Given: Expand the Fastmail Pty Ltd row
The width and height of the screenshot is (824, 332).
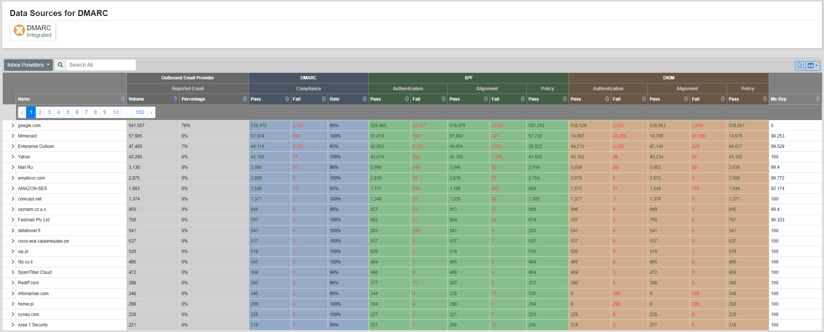Looking at the screenshot, I should 13,220.
